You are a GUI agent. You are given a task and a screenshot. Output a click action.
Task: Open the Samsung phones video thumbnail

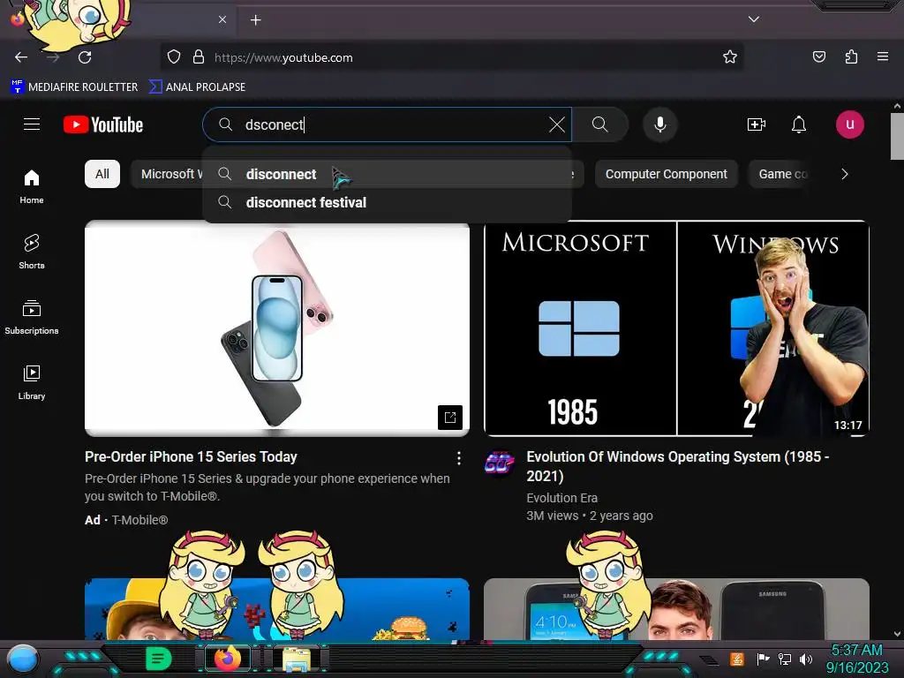[x=676, y=609]
